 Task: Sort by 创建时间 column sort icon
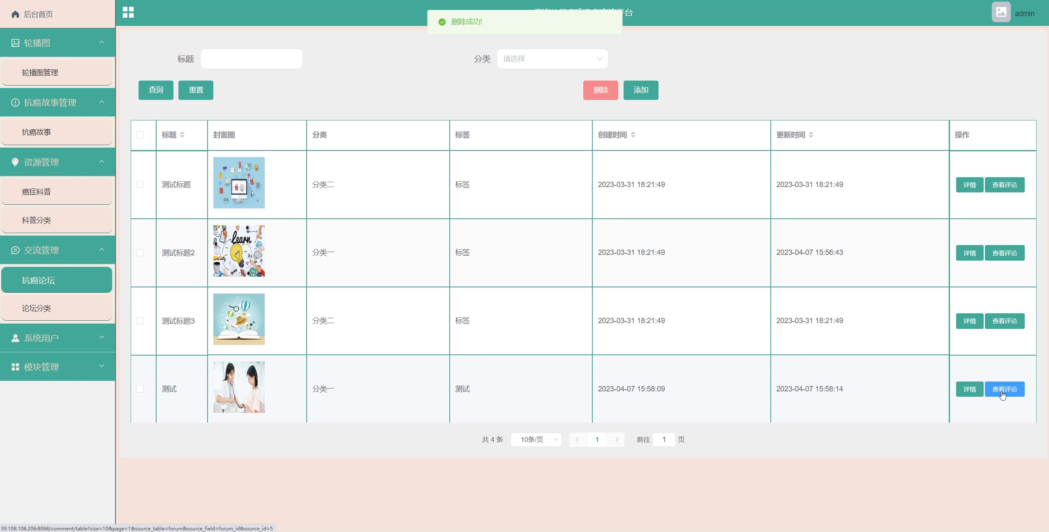pyautogui.click(x=633, y=135)
